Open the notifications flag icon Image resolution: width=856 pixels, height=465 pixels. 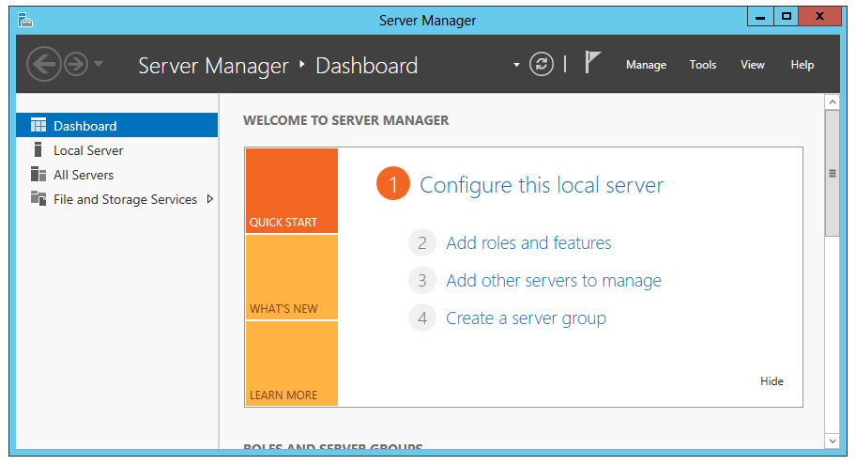point(592,63)
